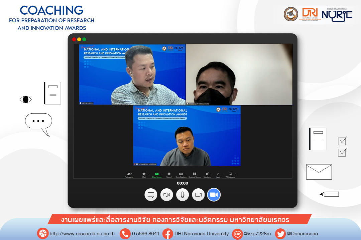Click the Twitter bird icon

pos(280,234)
